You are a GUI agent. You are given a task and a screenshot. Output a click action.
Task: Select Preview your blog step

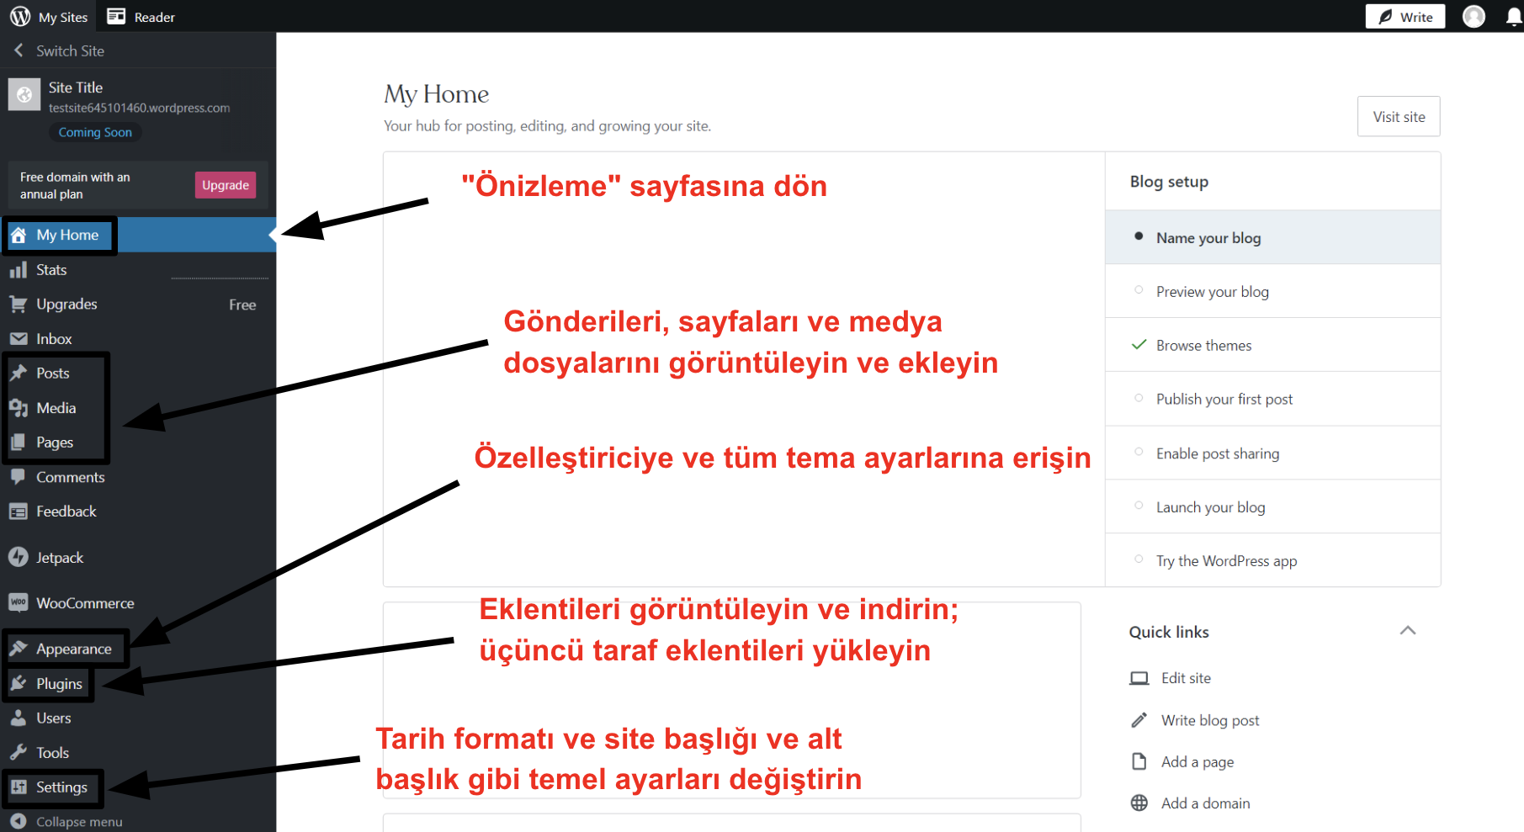[1272, 291]
